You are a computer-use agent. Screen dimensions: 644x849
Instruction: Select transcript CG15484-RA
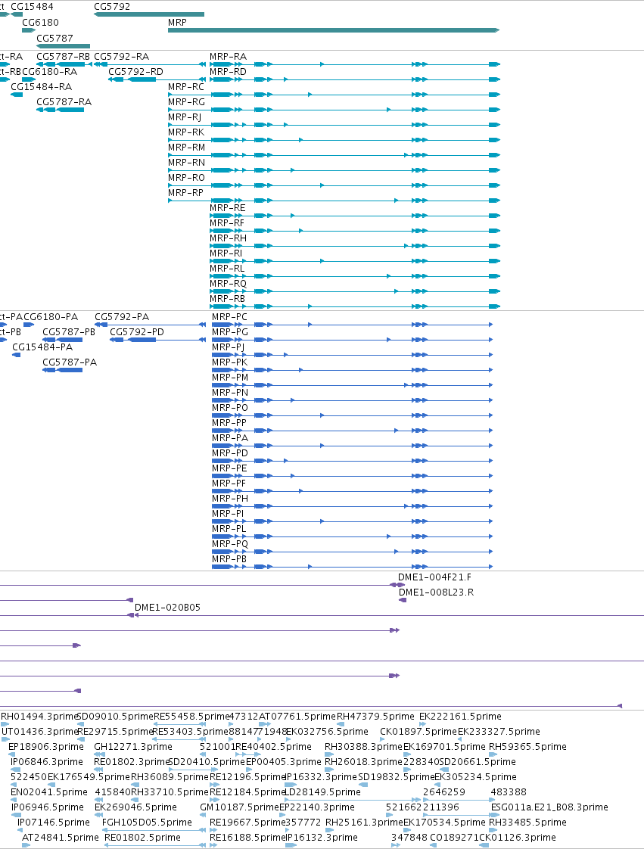41,87
